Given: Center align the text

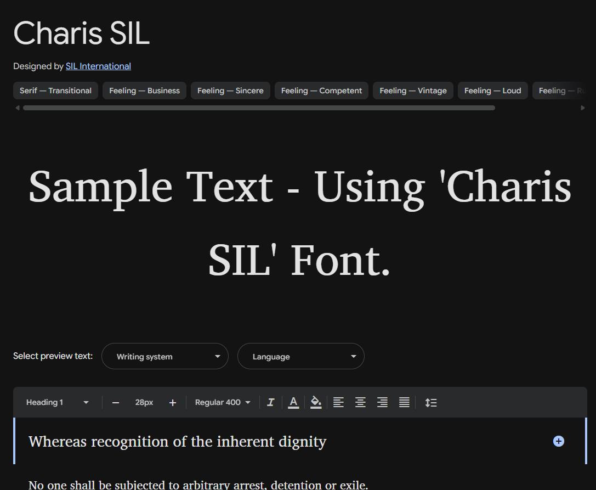Looking at the screenshot, I should [360, 403].
